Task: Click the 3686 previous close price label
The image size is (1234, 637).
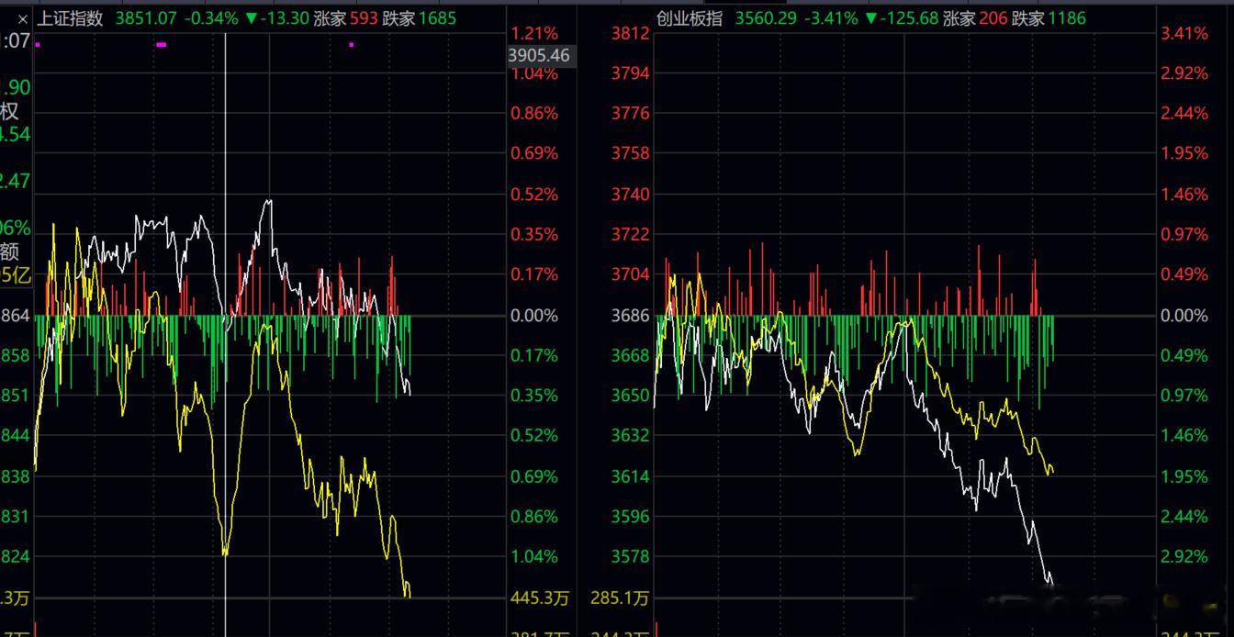Action: (x=631, y=315)
